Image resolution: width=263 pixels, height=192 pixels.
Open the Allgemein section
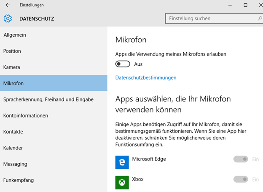pos(54,35)
